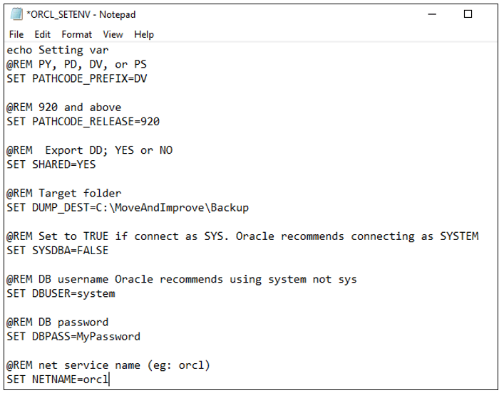Open the View menu
The image size is (499, 393).
[x=113, y=34]
